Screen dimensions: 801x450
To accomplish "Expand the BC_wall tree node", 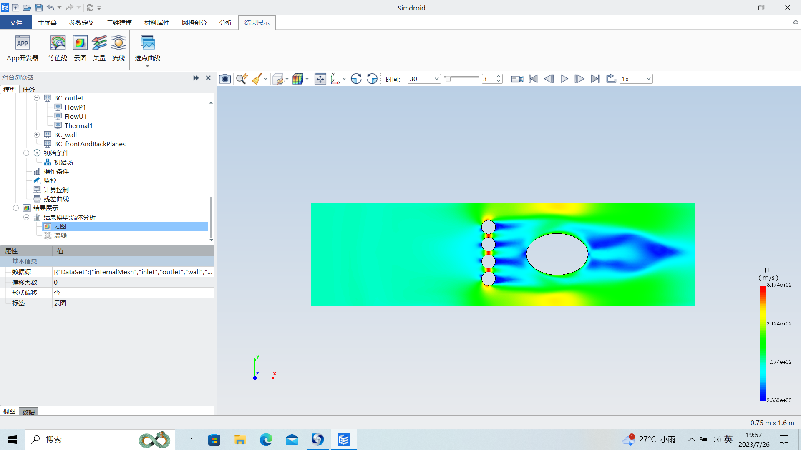I will (x=37, y=135).
